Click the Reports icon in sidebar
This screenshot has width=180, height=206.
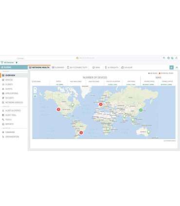click(x=3, y=124)
